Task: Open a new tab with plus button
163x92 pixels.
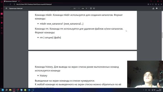Action: [x=21, y=1]
